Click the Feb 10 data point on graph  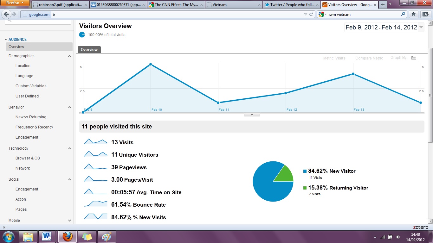[151, 64]
